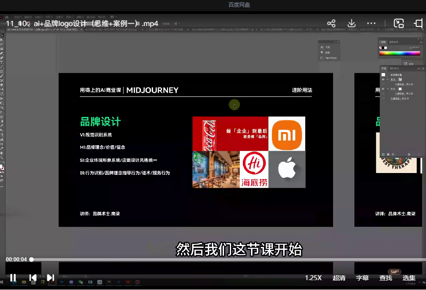Toggle subtitles with the 字幕 button

click(362, 278)
